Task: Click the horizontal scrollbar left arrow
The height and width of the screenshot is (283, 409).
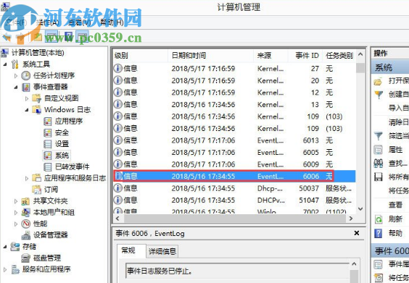Action: point(117,219)
